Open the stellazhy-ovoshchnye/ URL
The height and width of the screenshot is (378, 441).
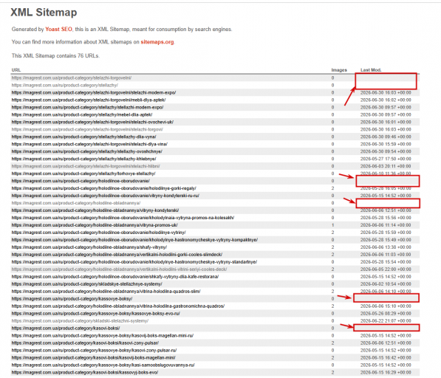(x=87, y=151)
